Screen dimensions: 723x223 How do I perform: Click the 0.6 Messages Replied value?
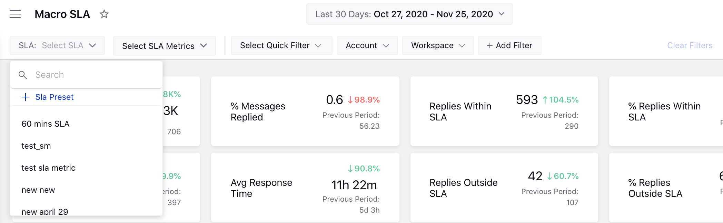[x=334, y=99]
